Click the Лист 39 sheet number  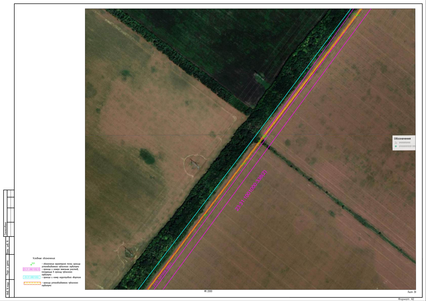click(x=412, y=292)
